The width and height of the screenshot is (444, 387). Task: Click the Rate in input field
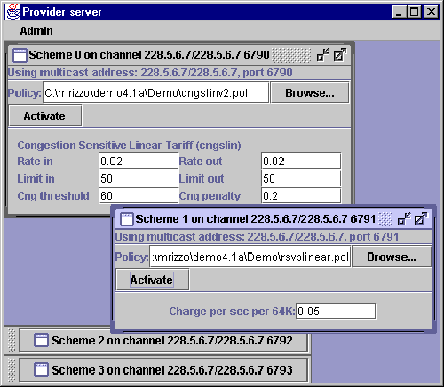[x=139, y=161]
